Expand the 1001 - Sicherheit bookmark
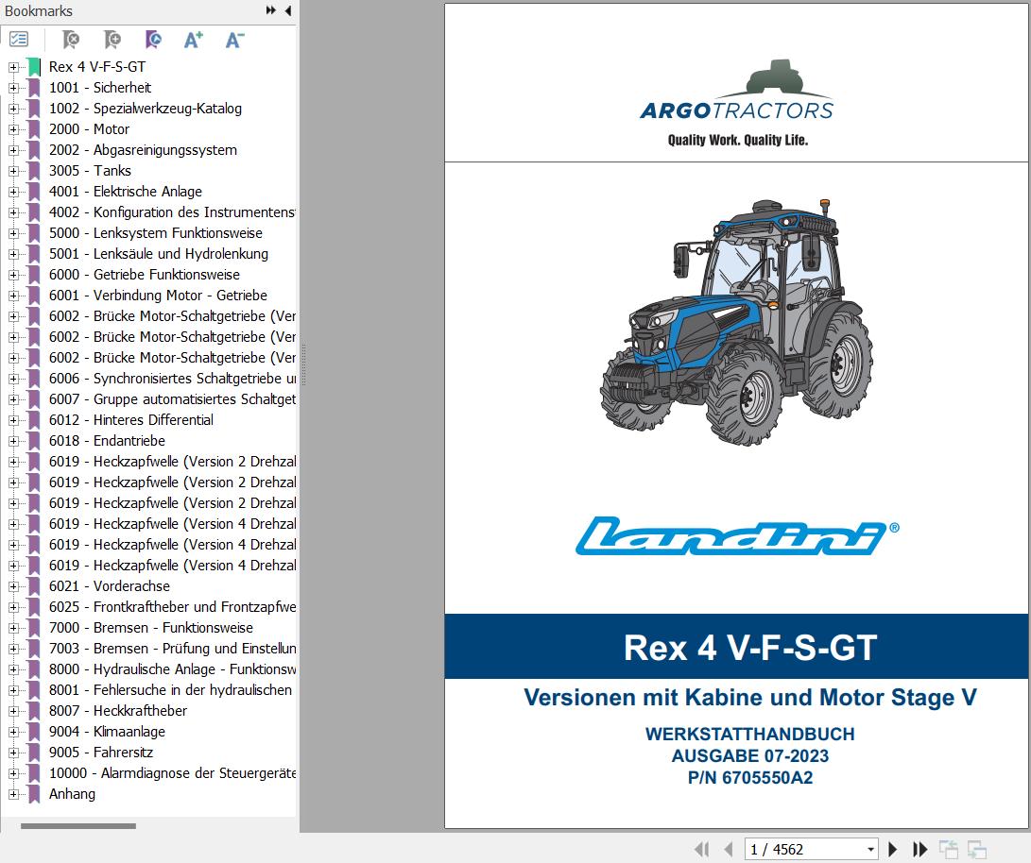The height and width of the screenshot is (863, 1031). [x=13, y=88]
